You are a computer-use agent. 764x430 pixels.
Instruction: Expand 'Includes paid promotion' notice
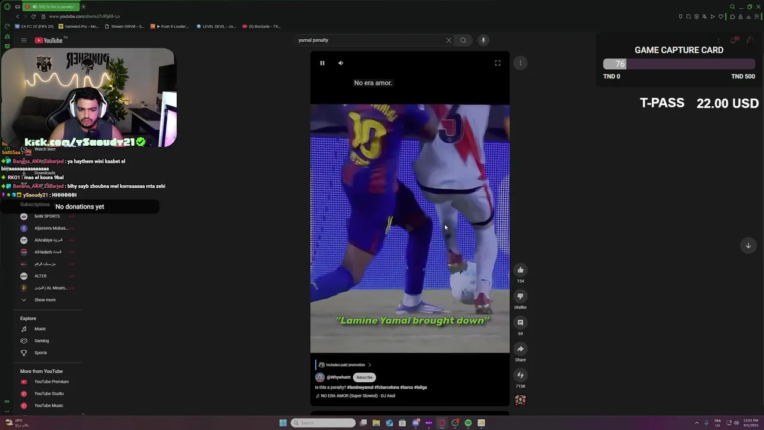345,365
